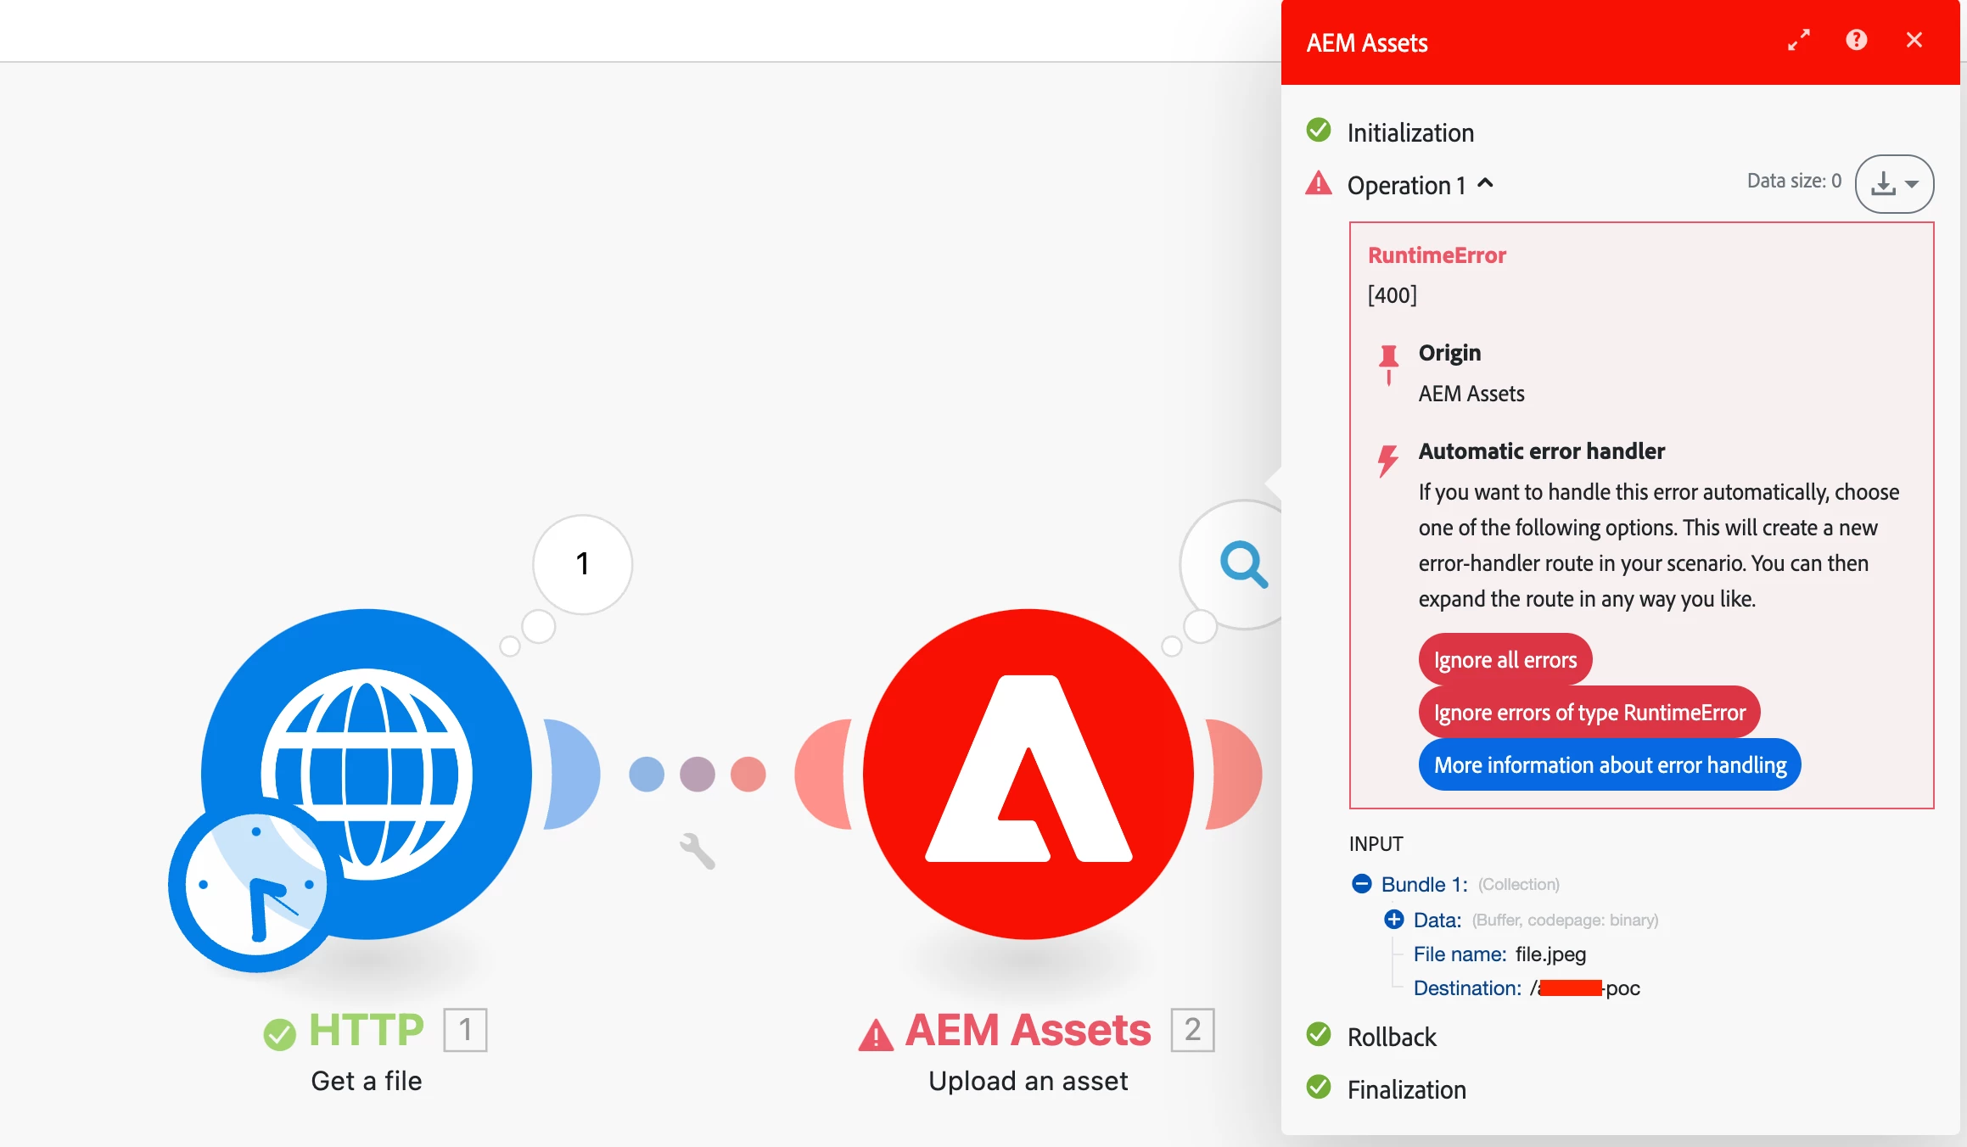The height and width of the screenshot is (1147, 1967).
Task: Close the AEM Assets panel
Action: (1914, 40)
